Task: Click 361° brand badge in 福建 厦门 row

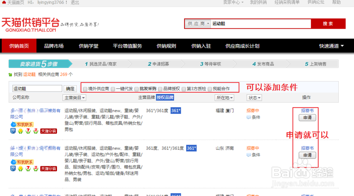Action: click(176, 111)
